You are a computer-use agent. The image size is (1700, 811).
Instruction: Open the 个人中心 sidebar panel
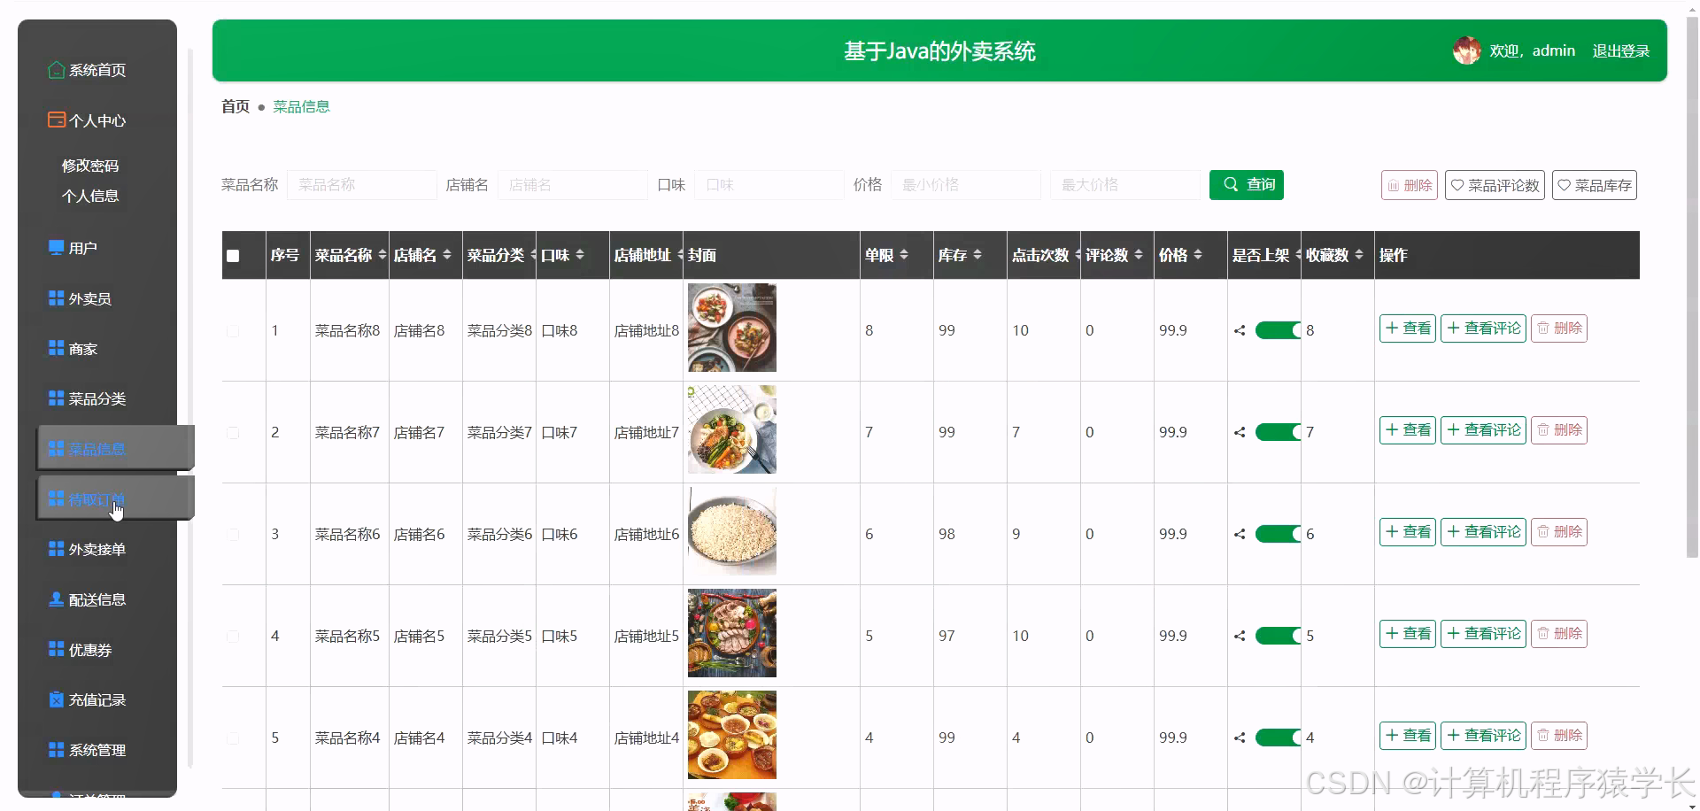coord(97,120)
